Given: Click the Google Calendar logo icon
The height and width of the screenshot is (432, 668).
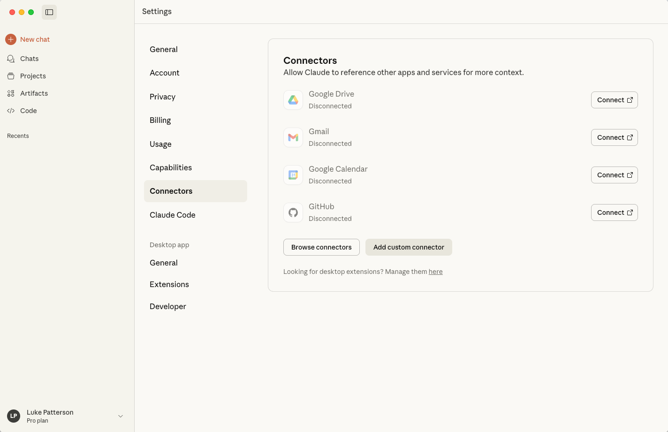Looking at the screenshot, I should (x=293, y=175).
